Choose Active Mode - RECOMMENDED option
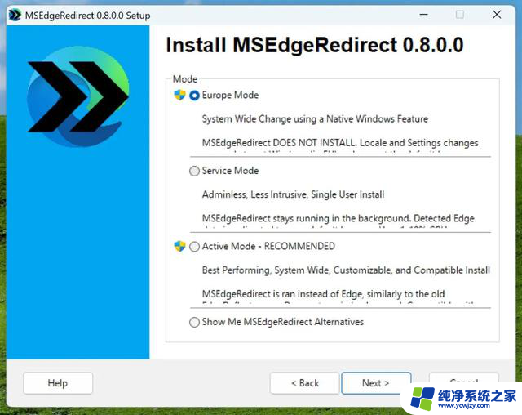Screen dimensions: 522x415 coord(194,247)
